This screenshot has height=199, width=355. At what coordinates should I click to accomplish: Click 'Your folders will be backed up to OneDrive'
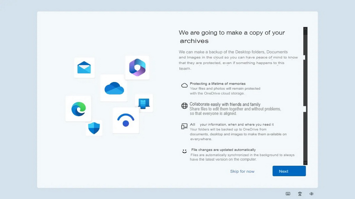[228, 129]
